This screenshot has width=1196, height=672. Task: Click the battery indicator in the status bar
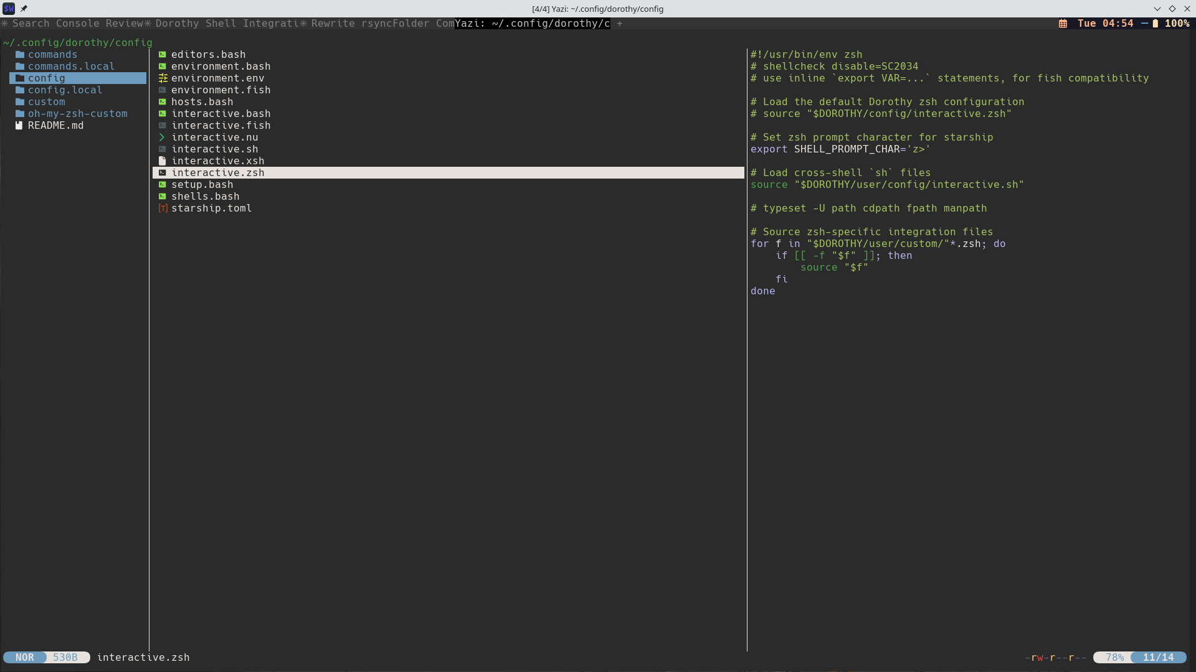pyautogui.click(x=1156, y=23)
